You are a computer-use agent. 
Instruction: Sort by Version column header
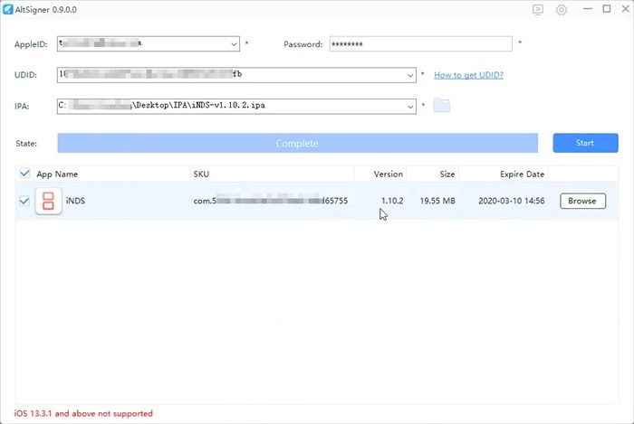tap(380, 174)
